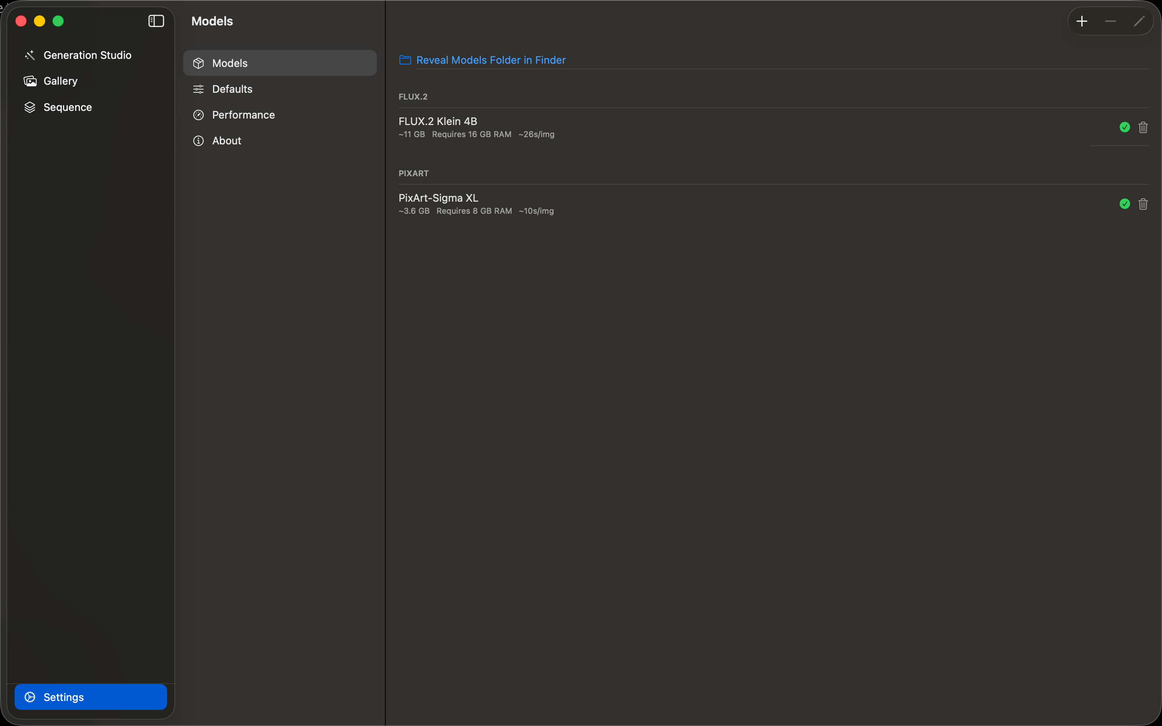Click the Gallery photos icon
This screenshot has height=726, width=1162.
click(x=30, y=81)
